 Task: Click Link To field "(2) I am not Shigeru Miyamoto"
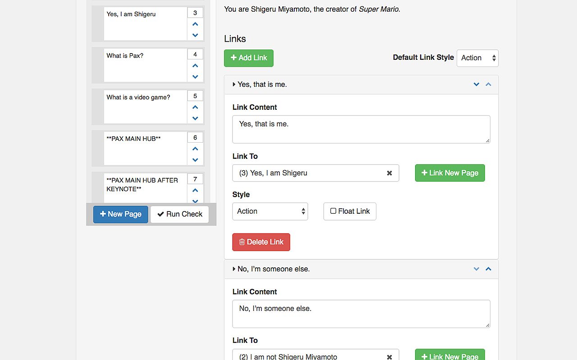pyautogui.click(x=316, y=355)
